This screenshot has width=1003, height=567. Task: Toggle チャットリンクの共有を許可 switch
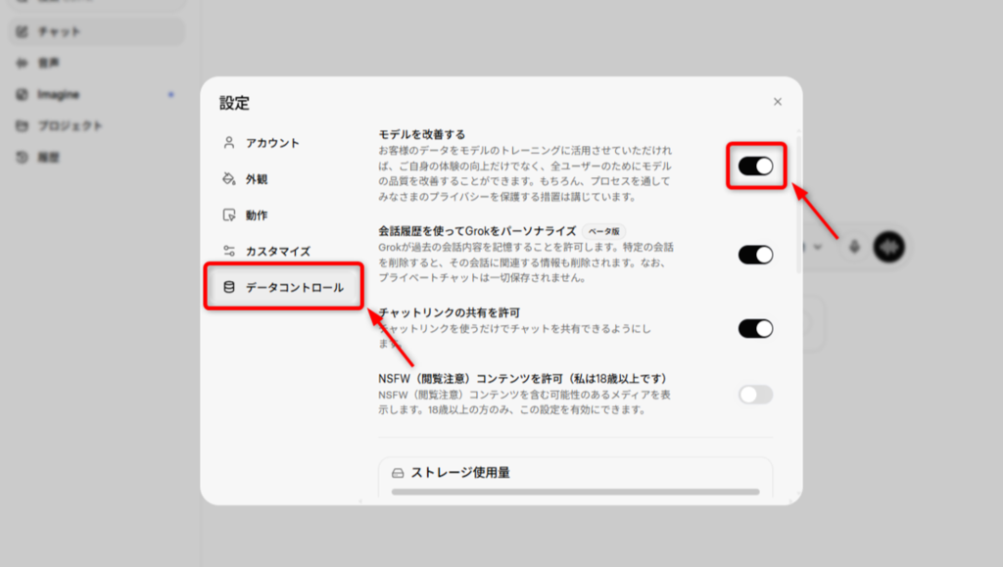pyautogui.click(x=755, y=329)
